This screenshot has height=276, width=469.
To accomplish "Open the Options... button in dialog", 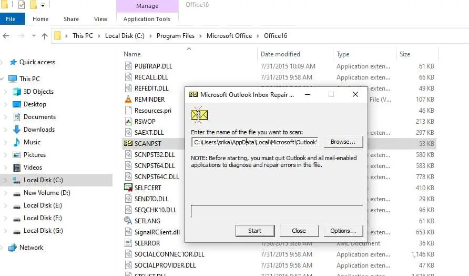I will tap(343, 231).
